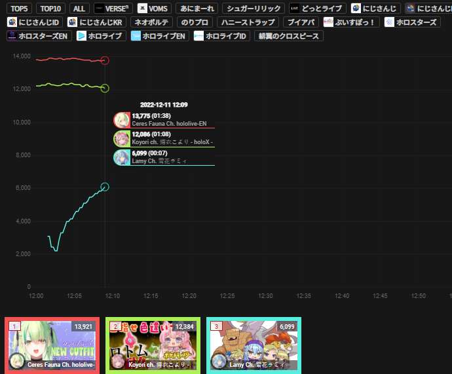Image resolution: width=452 pixels, height=374 pixels.
Task: Click the 12:30 time axis label
Action: coord(265,296)
